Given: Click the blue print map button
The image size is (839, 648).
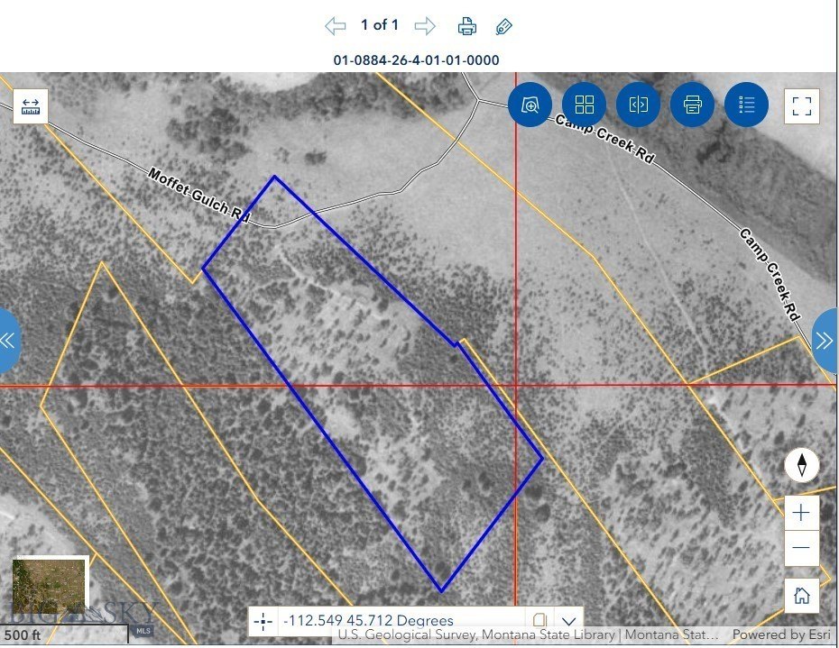Looking at the screenshot, I should (x=693, y=105).
